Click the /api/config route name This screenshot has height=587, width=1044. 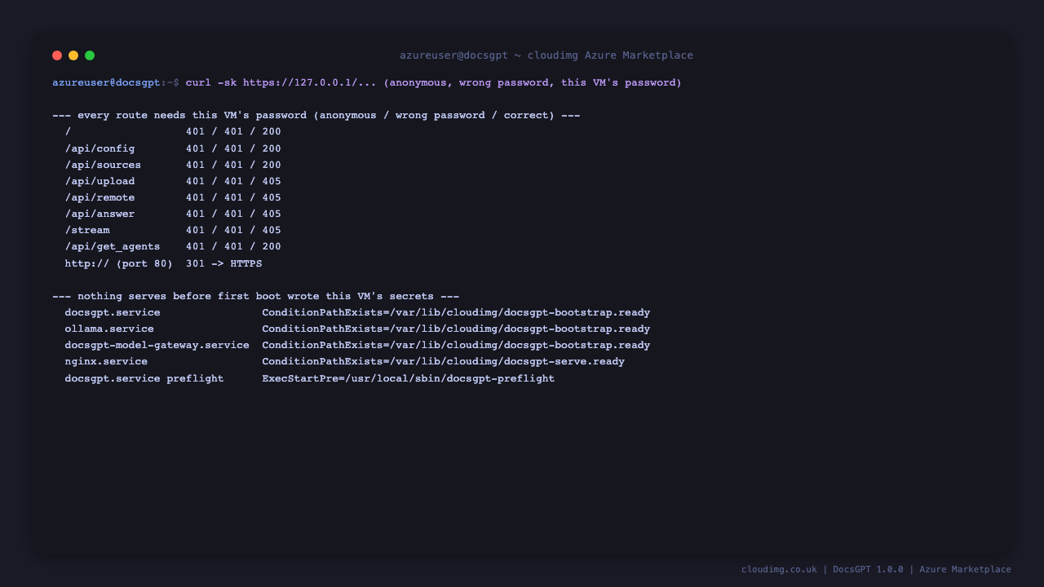click(100, 148)
